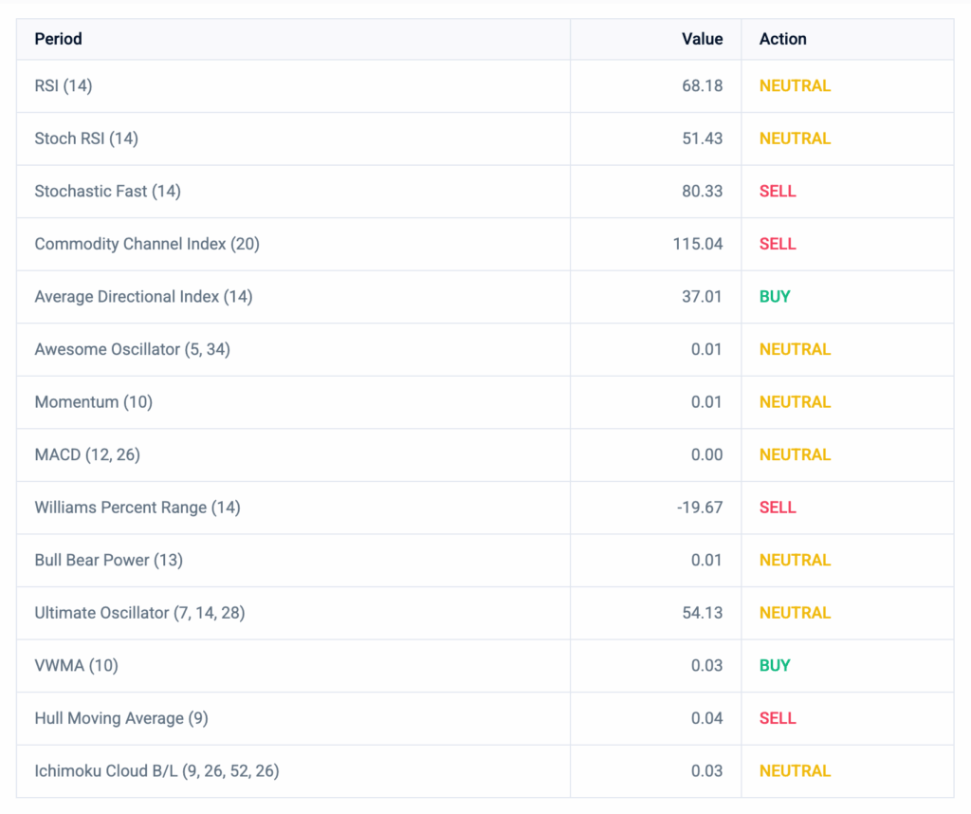Viewport: 971px width, 814px height.
Task: Click the value 37.01
Action: (703, 296)
